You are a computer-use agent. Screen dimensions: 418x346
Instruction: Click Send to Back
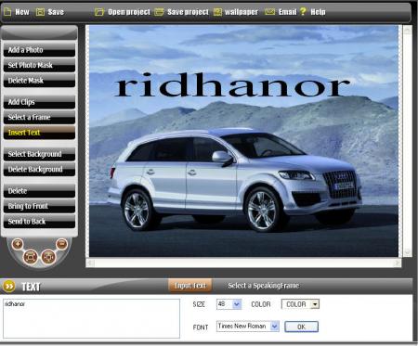point(39,222)
